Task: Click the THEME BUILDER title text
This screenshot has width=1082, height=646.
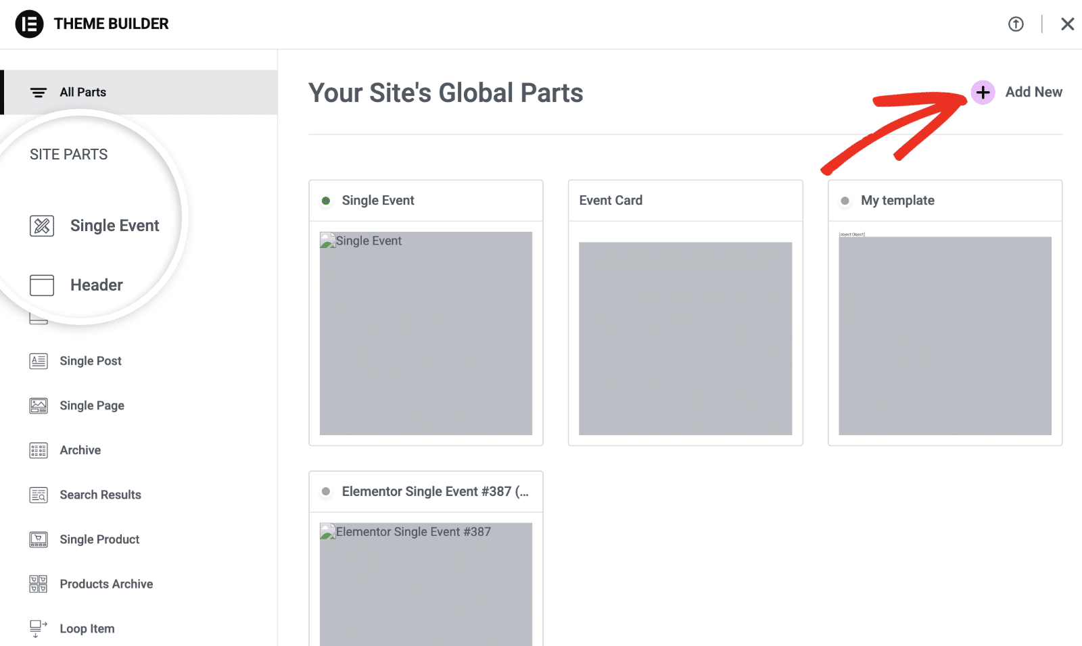Action: point(112,24)
